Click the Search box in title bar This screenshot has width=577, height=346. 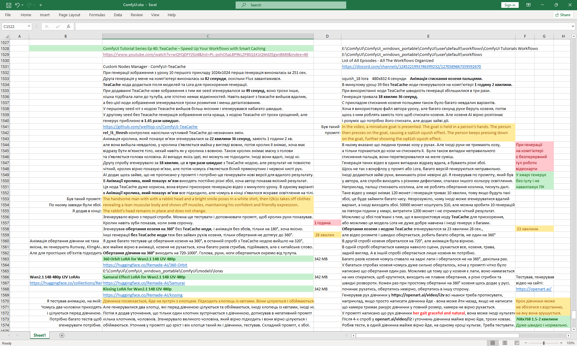291,5
